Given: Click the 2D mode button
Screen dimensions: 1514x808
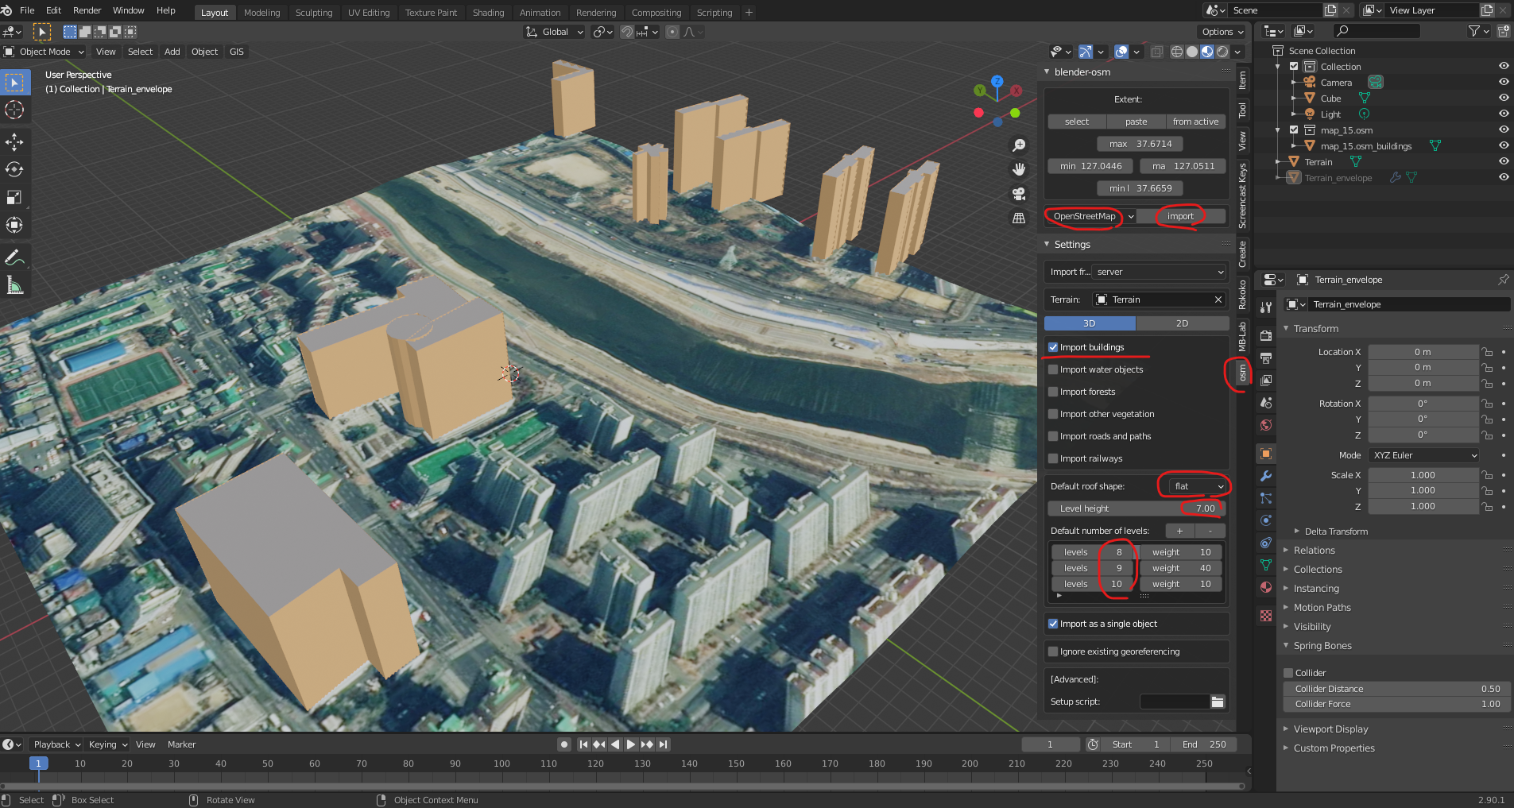Looking at the screenshot, I should click(x=1182, y=323).
